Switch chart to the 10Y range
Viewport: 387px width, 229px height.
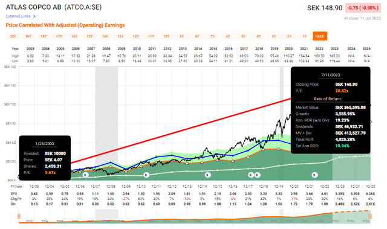pos(166,36)
